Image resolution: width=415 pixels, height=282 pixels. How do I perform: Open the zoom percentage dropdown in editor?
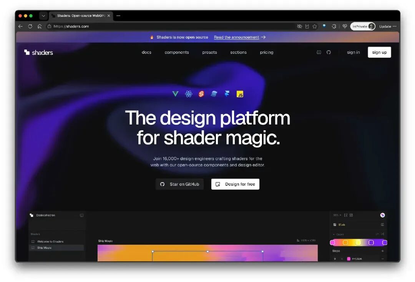337,215
